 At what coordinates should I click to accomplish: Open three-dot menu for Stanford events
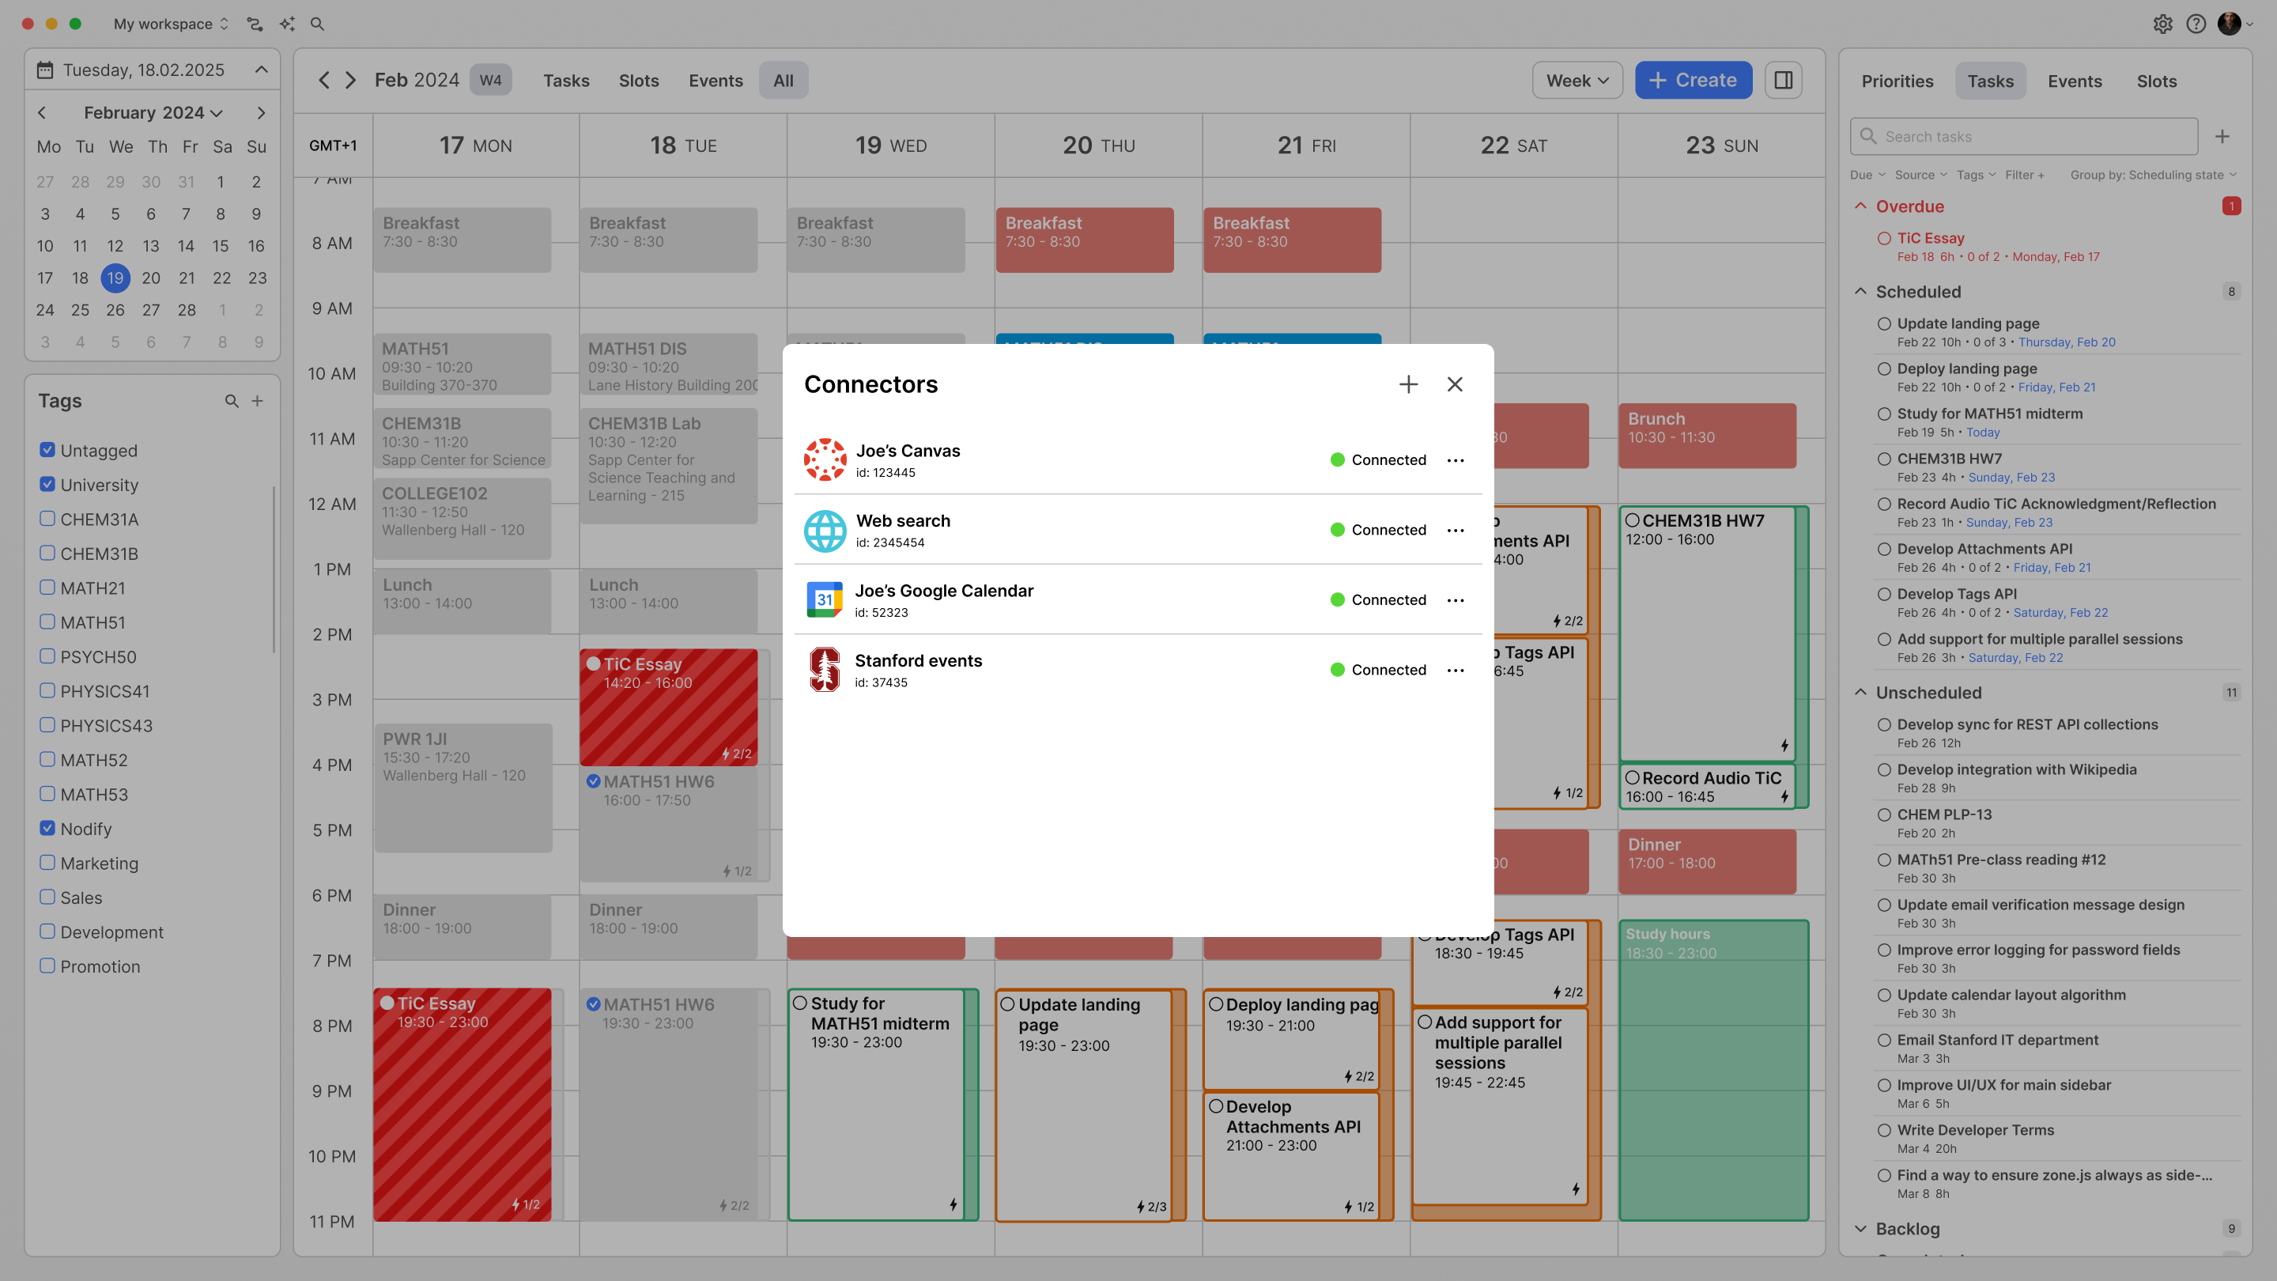tap(1455, 670)
